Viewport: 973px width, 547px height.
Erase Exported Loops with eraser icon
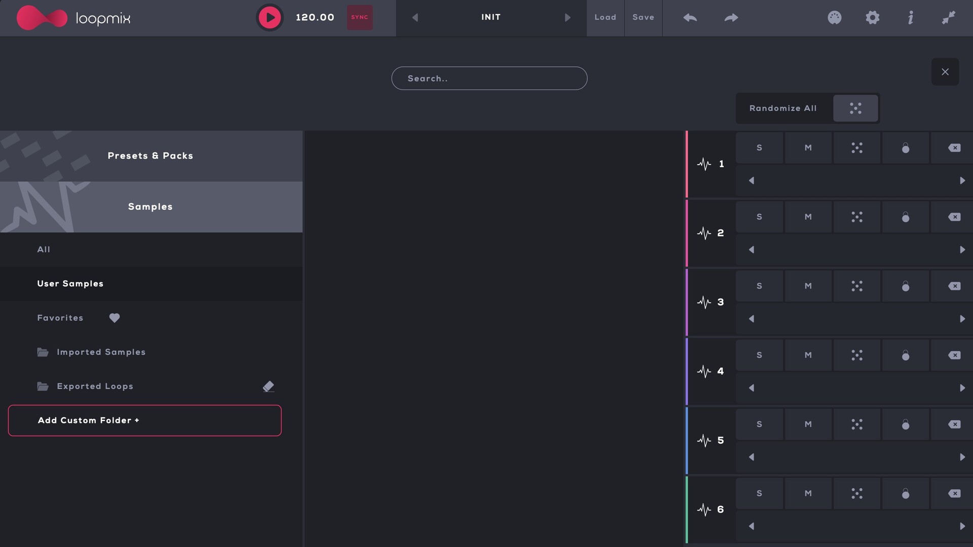point(268,386)
